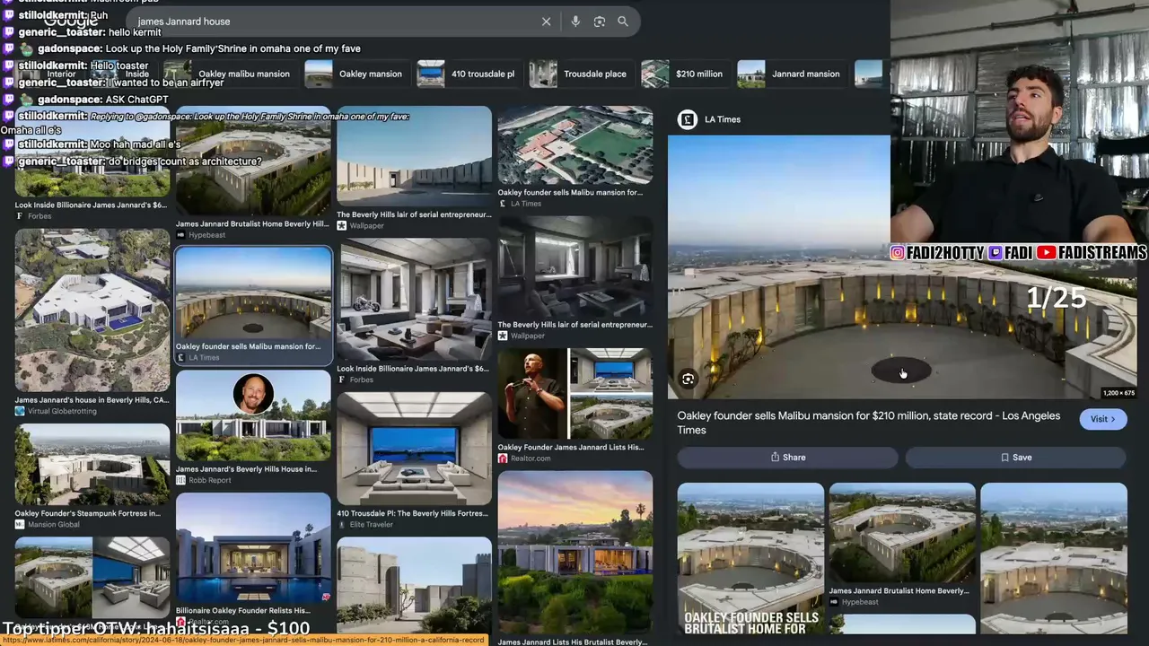Click the "Realtor.com" source label under the Lists His result

[x=531, y=458]
